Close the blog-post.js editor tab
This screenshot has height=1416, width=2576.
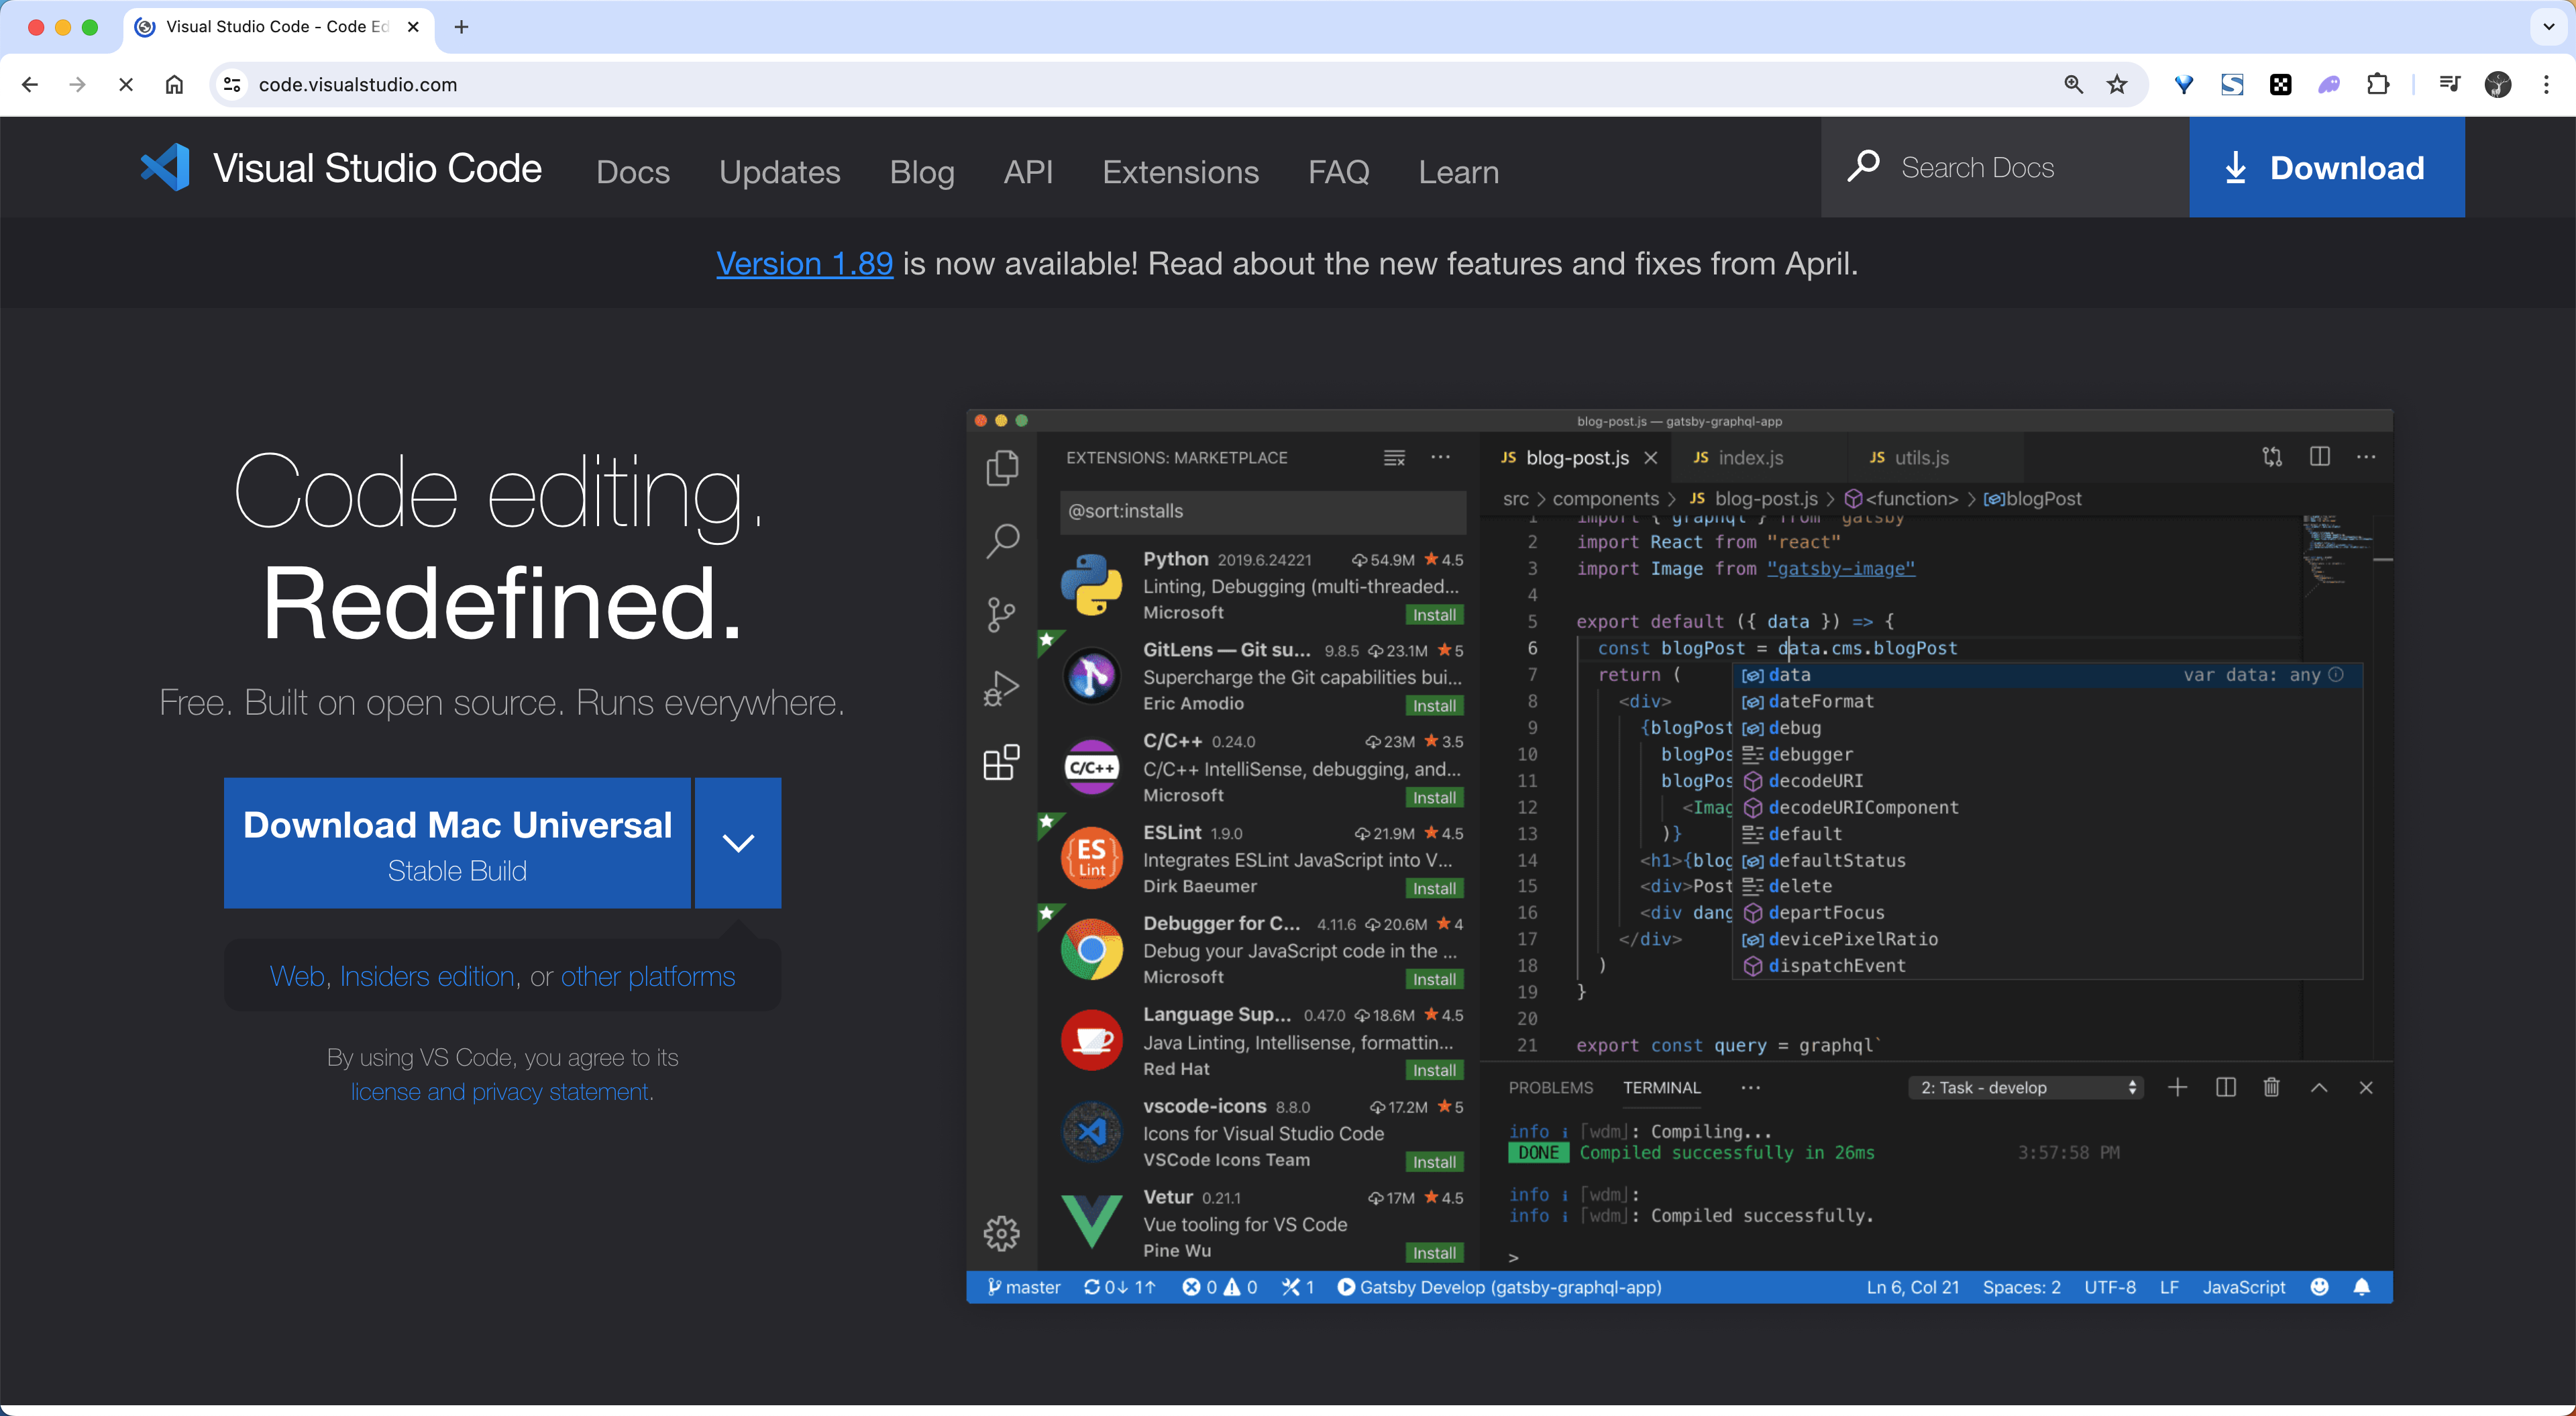(x=1651, y=457)
